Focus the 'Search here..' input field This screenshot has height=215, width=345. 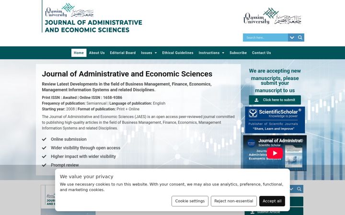pos(265,38)
